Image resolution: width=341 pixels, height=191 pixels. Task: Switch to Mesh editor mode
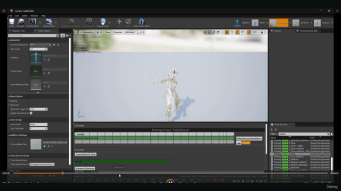(x=258, y=23)
